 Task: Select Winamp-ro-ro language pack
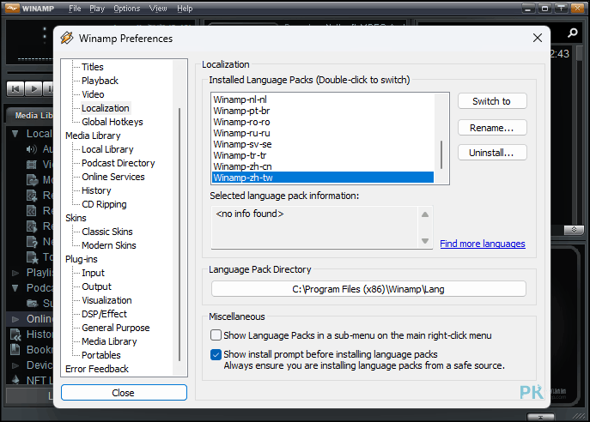point(322,122)
